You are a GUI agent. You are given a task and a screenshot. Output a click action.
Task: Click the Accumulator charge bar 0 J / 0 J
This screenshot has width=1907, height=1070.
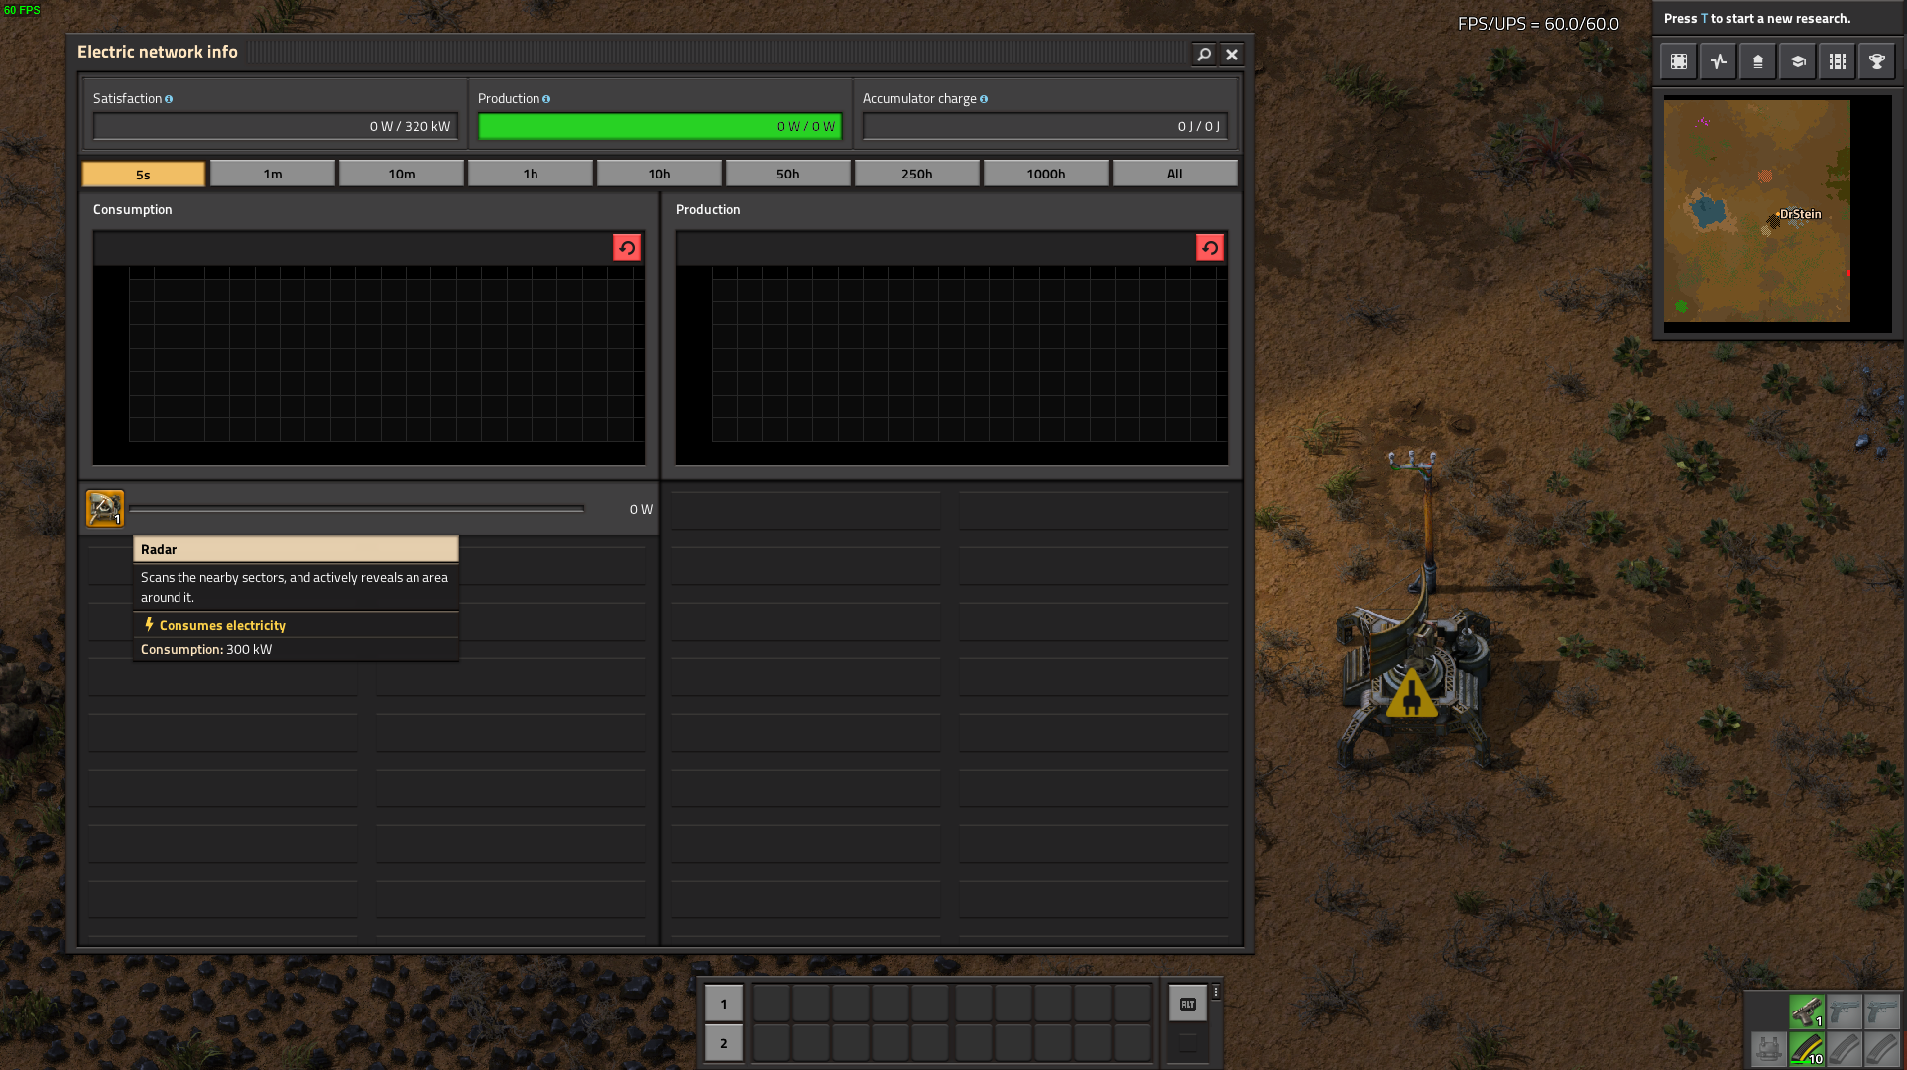pyautogui.click(x=1045, y=126)
